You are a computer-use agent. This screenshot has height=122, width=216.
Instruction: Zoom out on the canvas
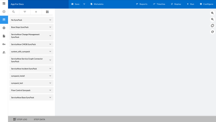[x=212, y=19]
